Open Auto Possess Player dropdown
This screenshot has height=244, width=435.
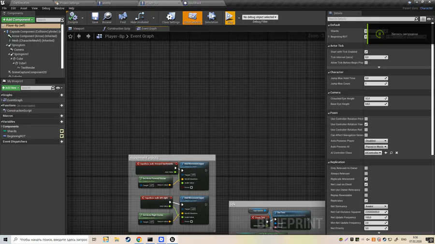coord(376,141)
